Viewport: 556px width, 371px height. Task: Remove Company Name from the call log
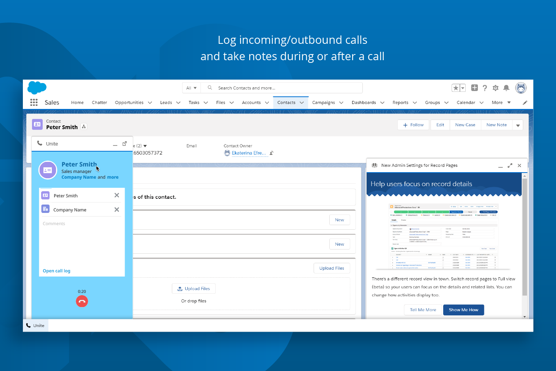tap(117, 209)
